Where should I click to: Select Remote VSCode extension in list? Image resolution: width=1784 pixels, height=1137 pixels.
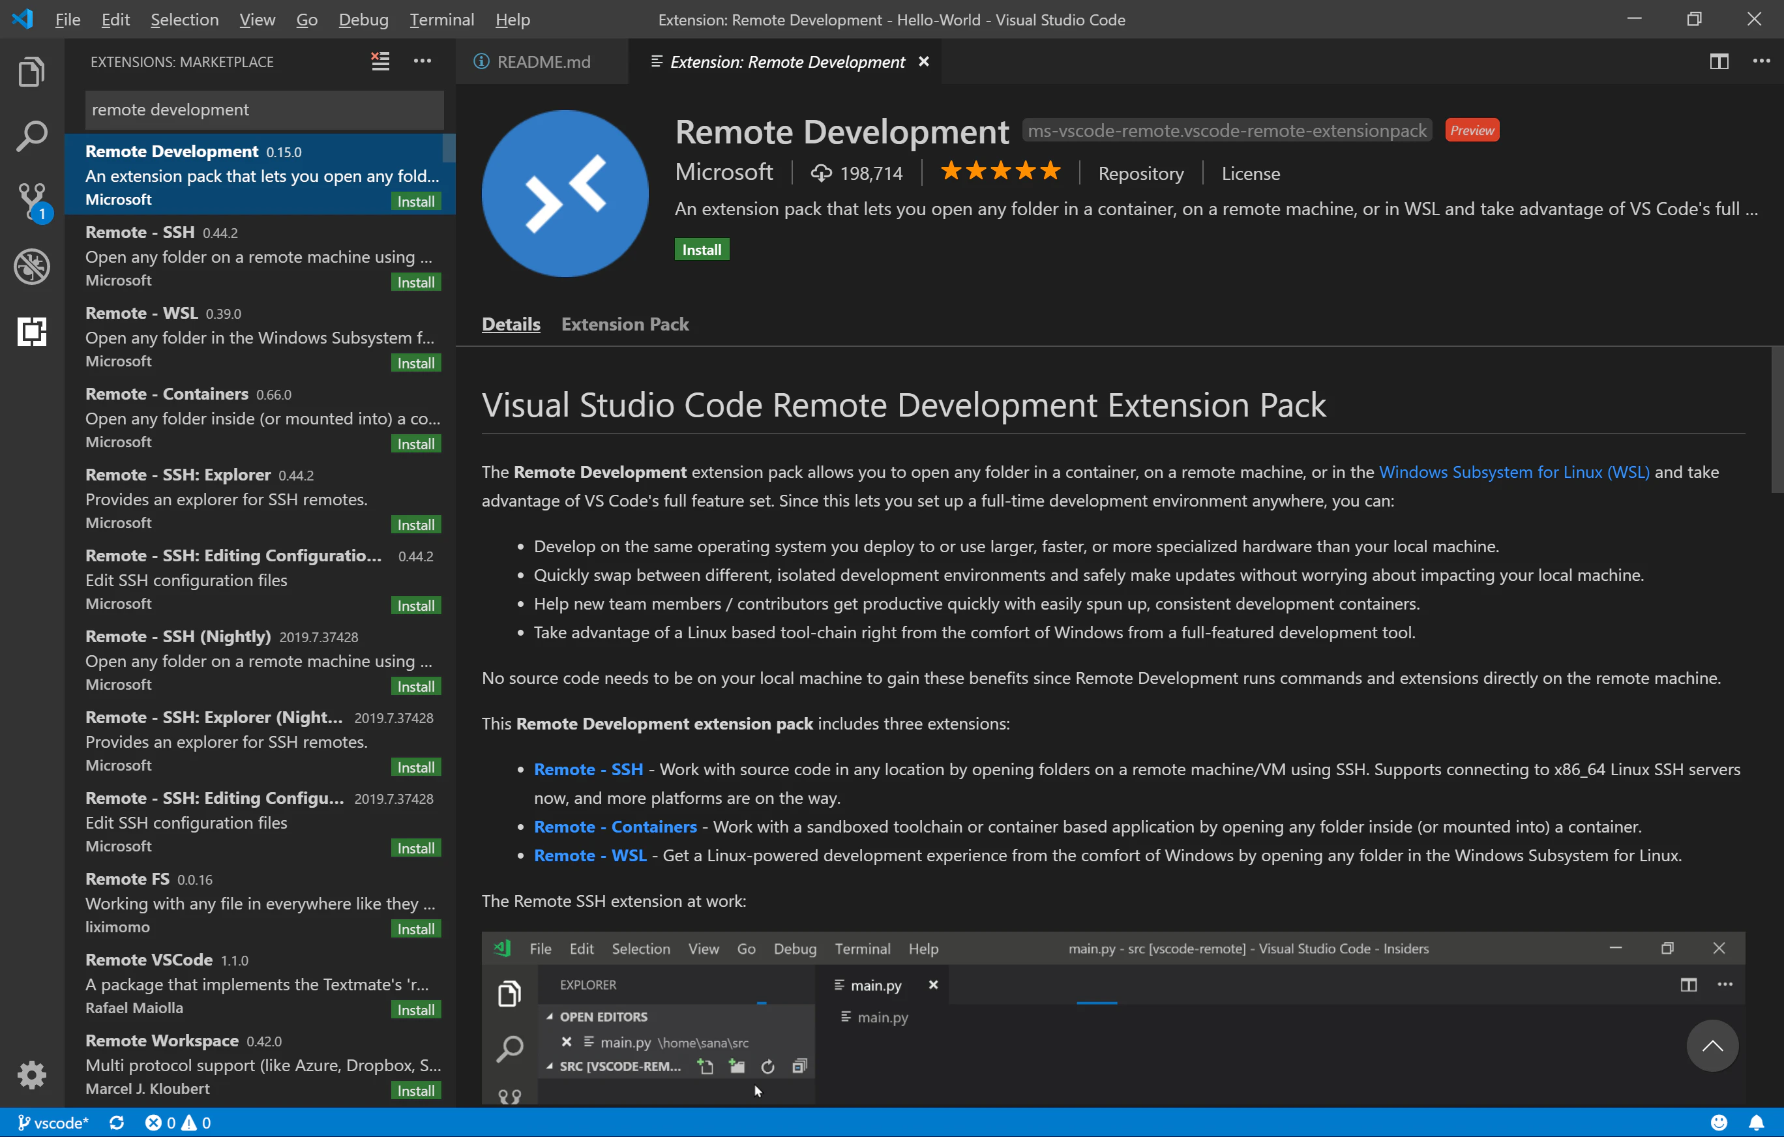[x=260, y=982]
